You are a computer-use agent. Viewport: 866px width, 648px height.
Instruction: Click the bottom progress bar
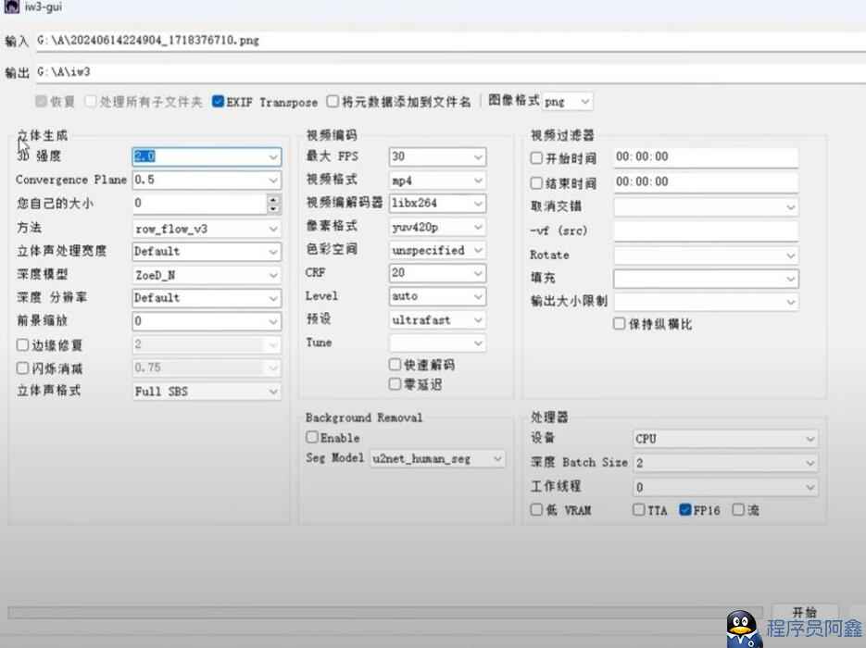pyautogui.click(x=385, y=613)
